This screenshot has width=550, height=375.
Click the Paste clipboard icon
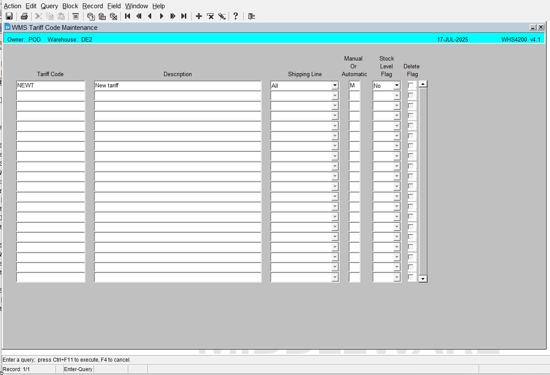point(61,16)
